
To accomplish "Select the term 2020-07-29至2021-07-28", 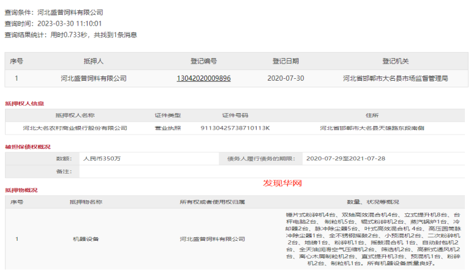I will [345, 159].
